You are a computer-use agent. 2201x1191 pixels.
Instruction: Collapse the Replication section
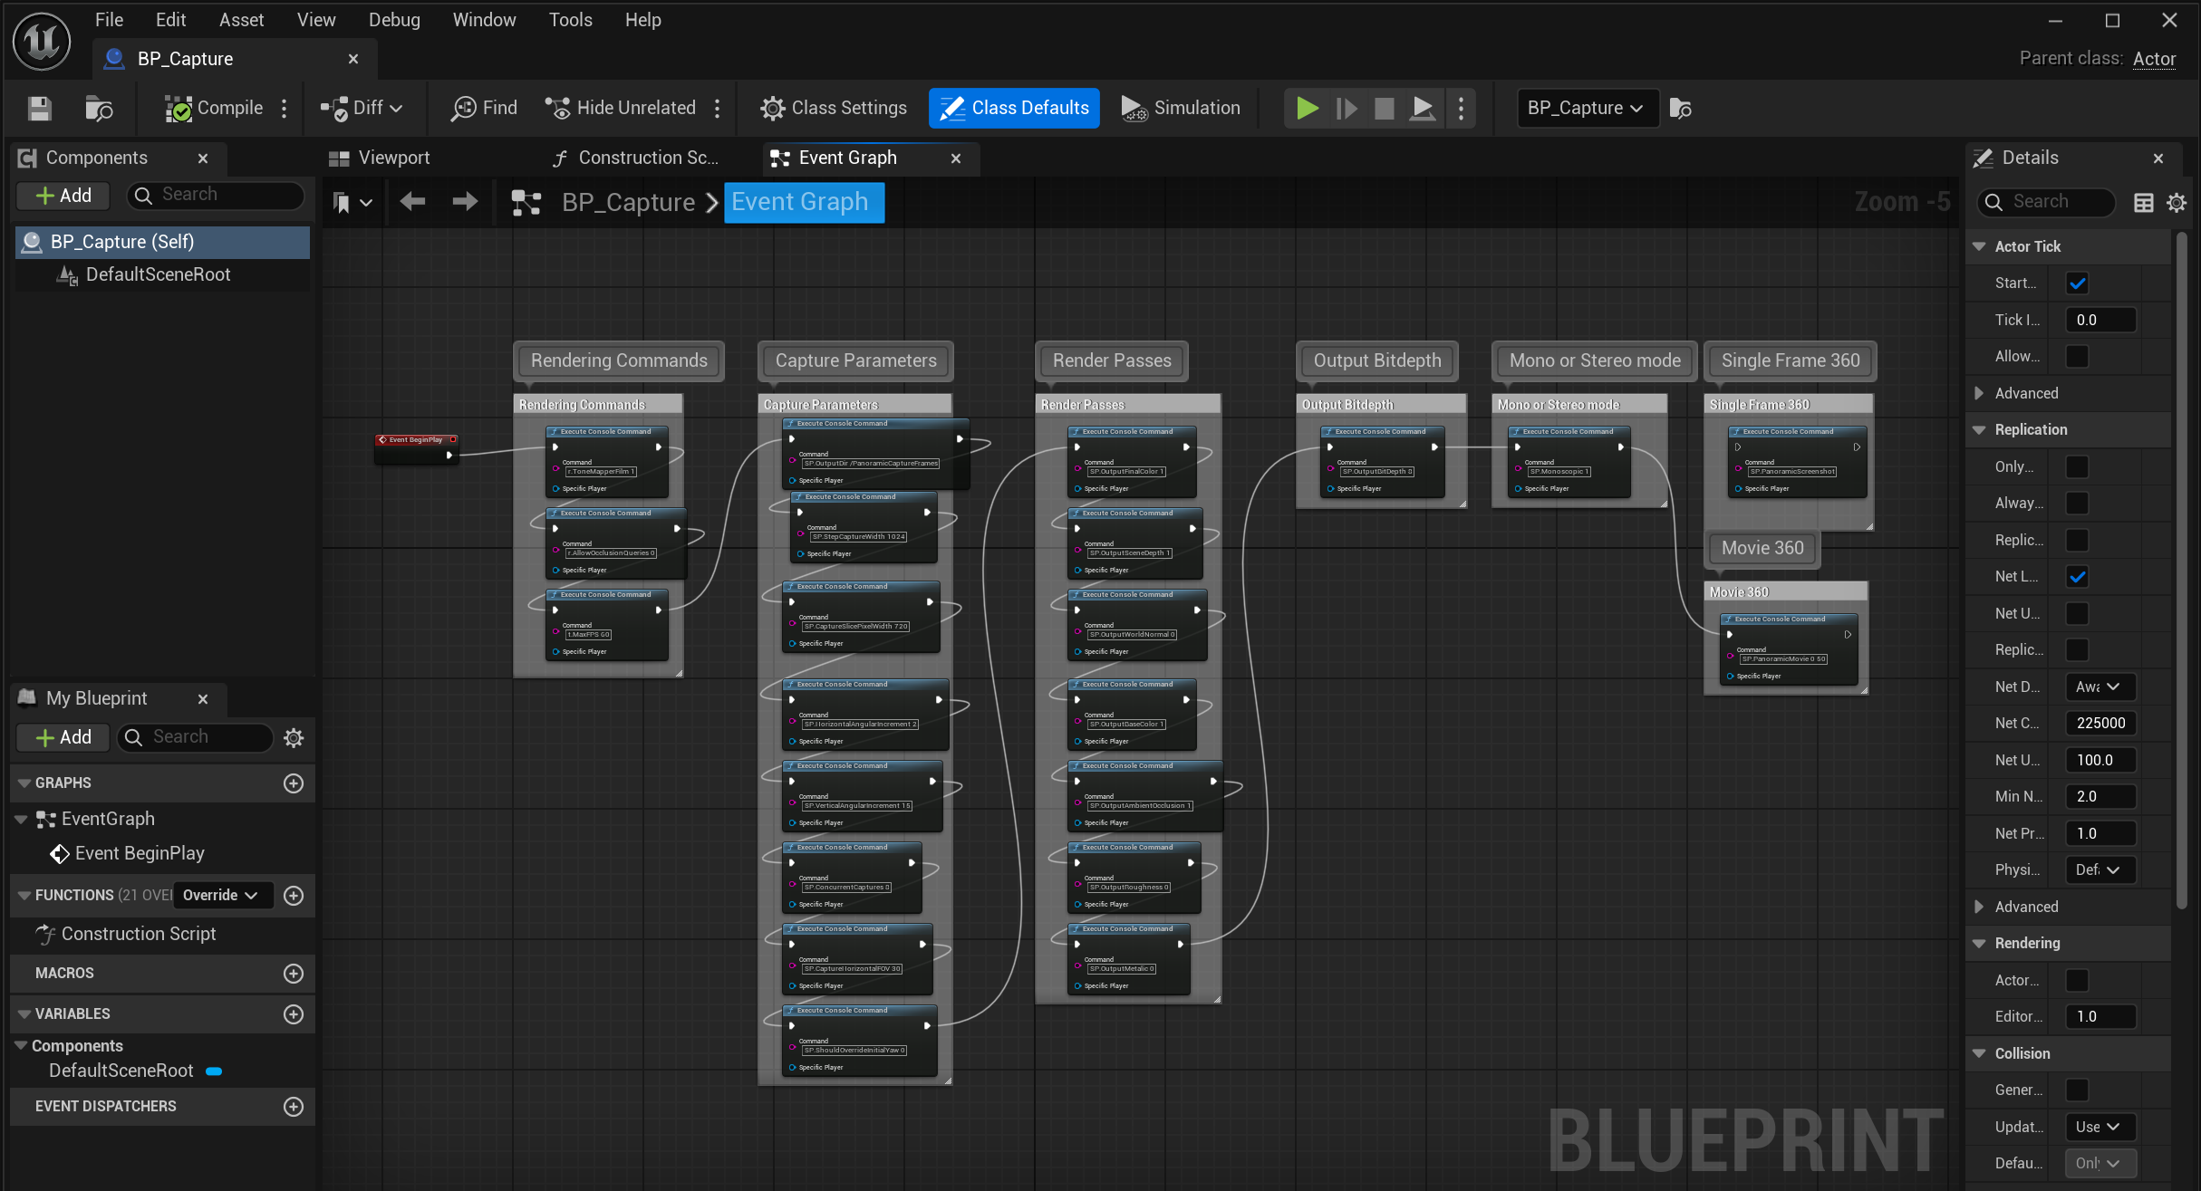tap(1979, 429)
